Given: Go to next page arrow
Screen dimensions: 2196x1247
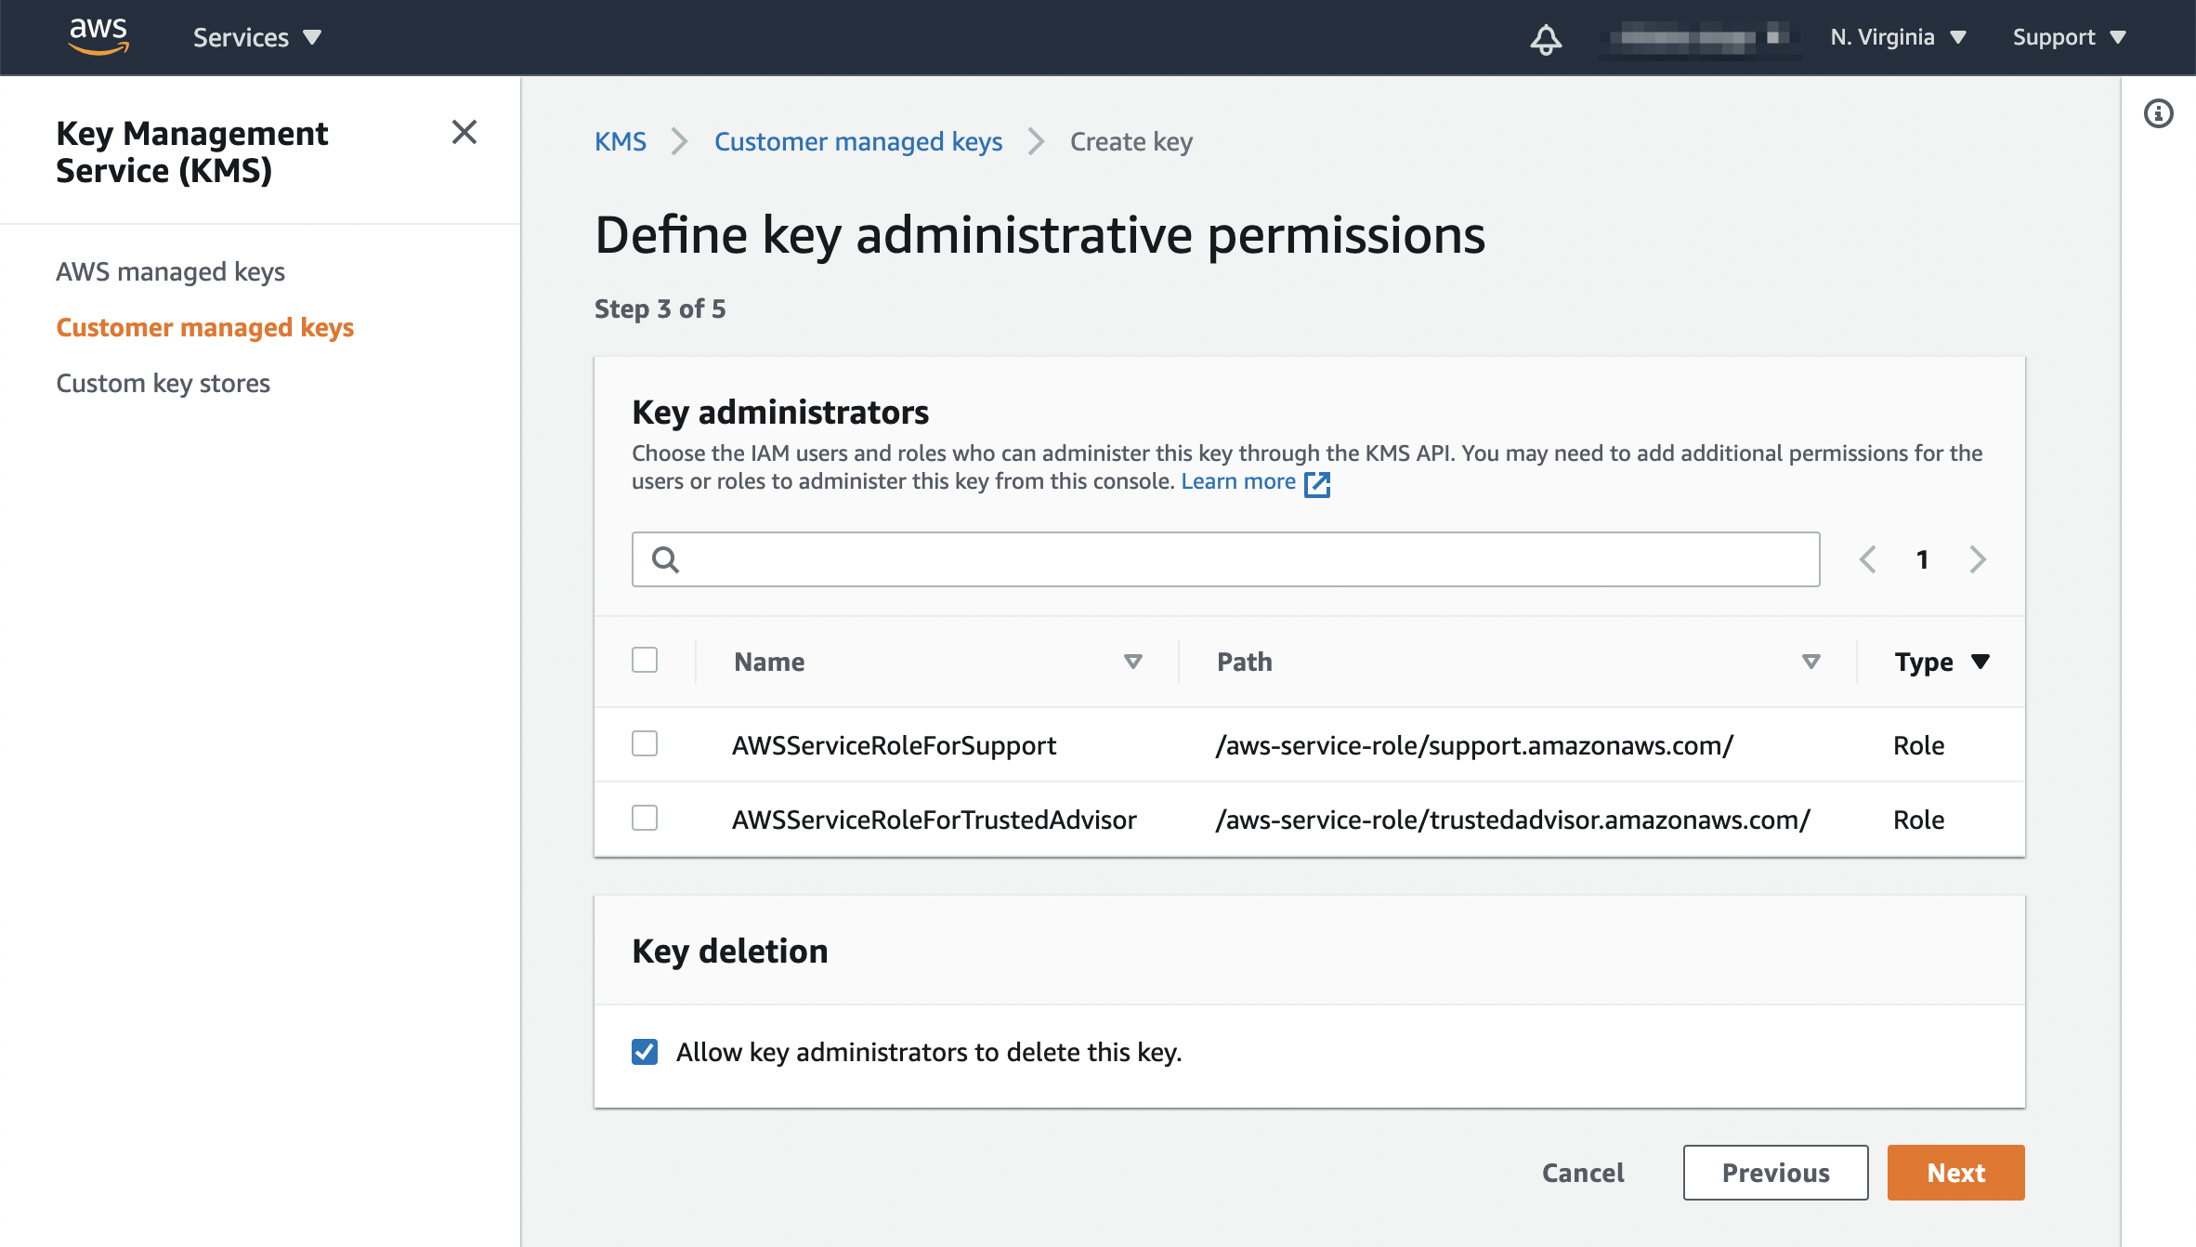Looking at the screenshot, I should click(x=1978, y=559).
